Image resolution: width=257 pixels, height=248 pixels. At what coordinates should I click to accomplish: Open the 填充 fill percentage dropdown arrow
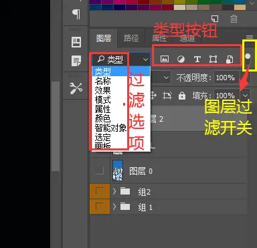pos(246,96)
